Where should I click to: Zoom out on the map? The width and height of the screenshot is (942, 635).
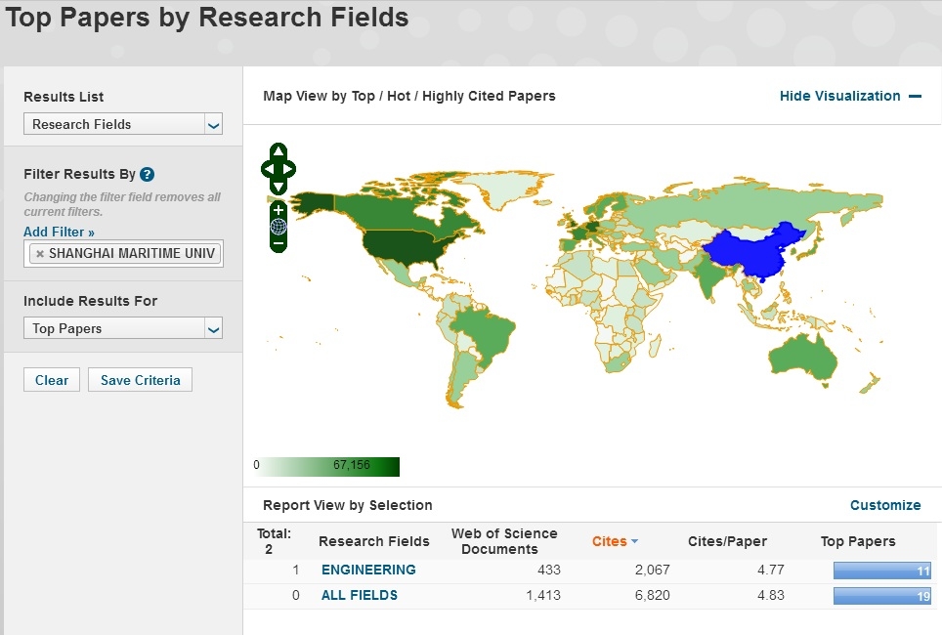pyautogui.click(x=278, y=242)
